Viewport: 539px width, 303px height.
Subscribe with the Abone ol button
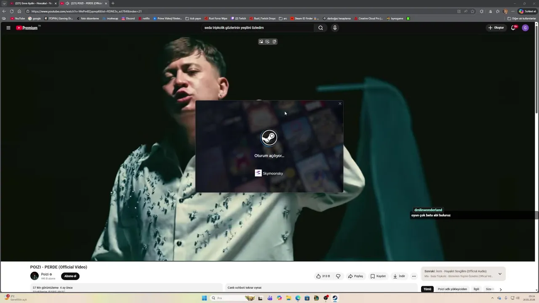[x=70, y=276]
